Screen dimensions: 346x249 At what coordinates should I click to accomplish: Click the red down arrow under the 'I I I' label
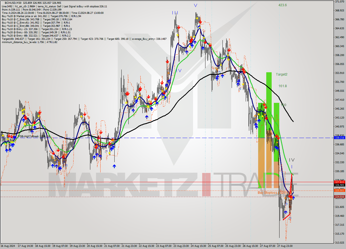[x=179, y=27]
